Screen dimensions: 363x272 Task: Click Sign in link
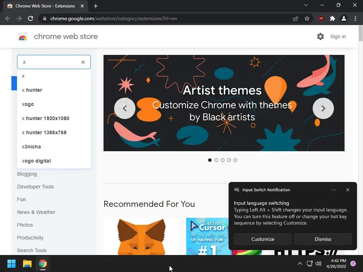click(338, 36)
